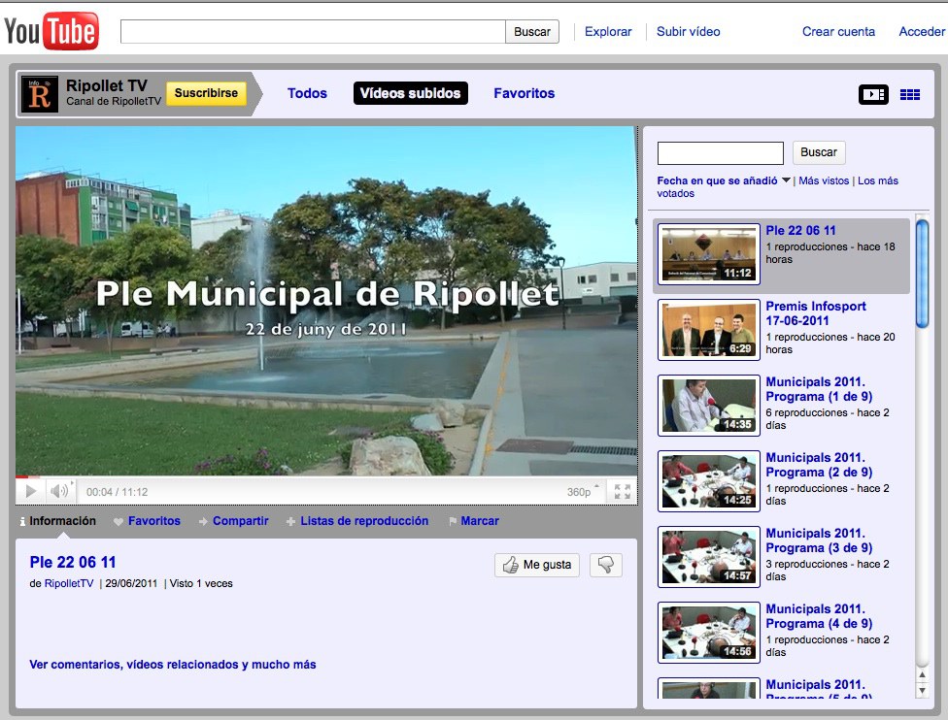The image size is (948, 720).
Task: Click the thumbs down dislike icon
Action: tap(606, 565)
